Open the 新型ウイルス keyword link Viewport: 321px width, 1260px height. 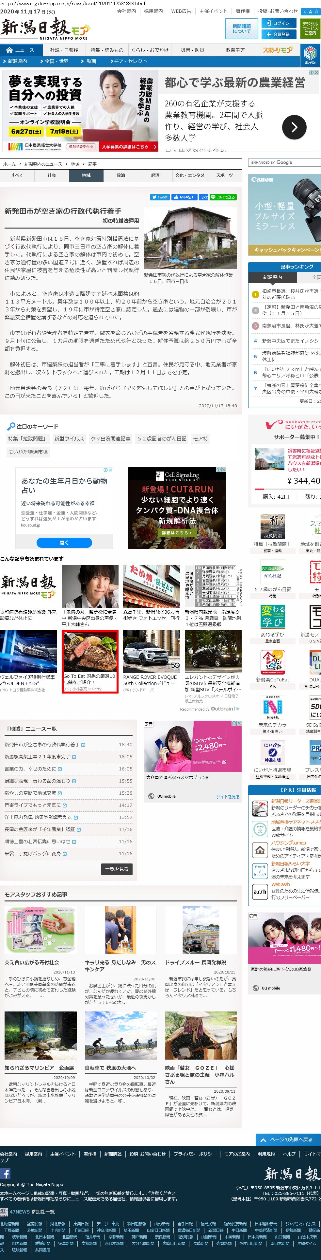[x=69, y=439]
